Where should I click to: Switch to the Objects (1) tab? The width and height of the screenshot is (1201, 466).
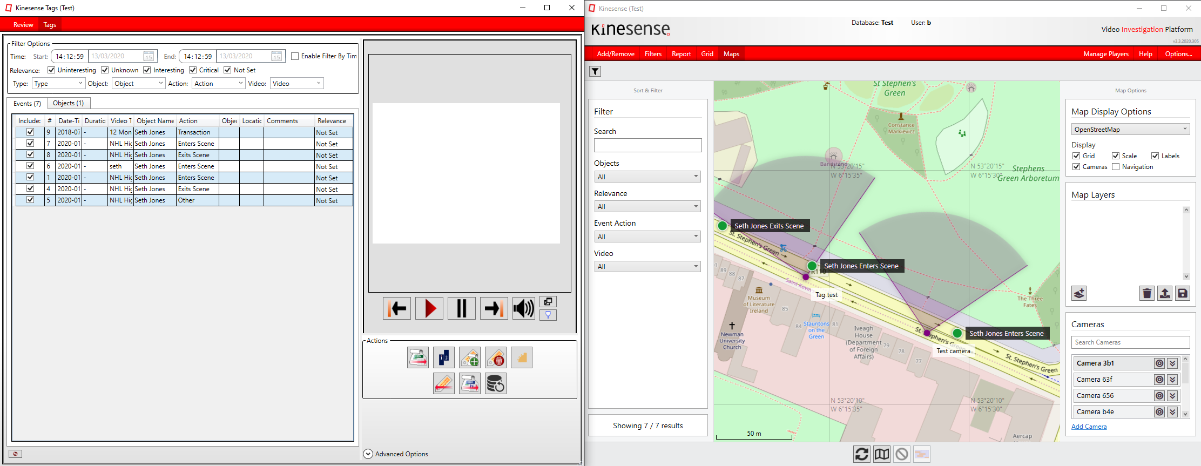[x=69, y=103]
